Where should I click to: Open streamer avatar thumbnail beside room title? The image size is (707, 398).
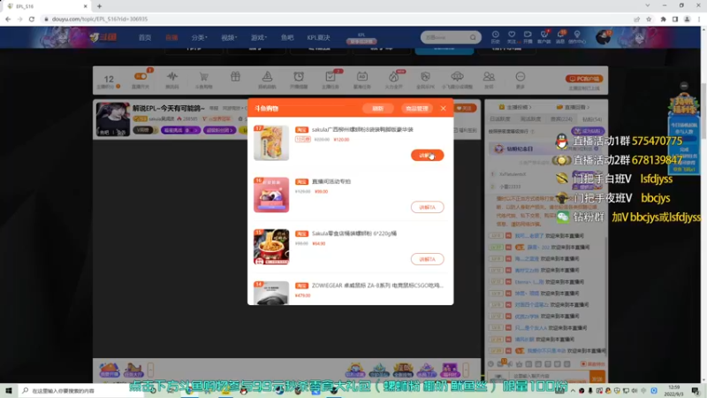(x=113, y=119)
